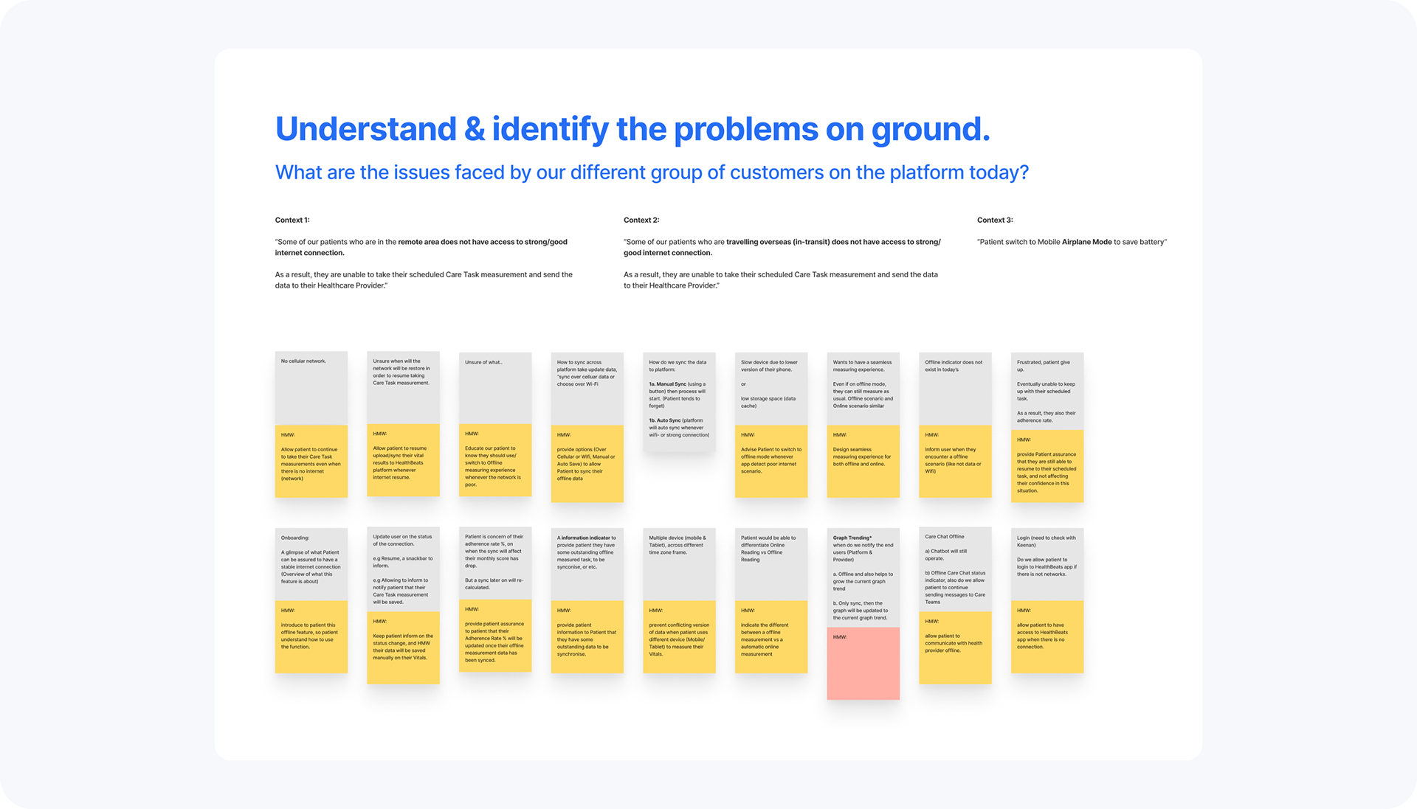Click the 'Graph Trending' grey note

pos(863,577)
